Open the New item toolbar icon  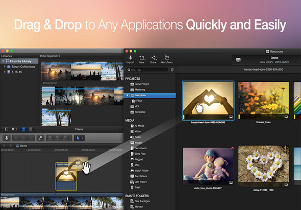coord(142,59)
